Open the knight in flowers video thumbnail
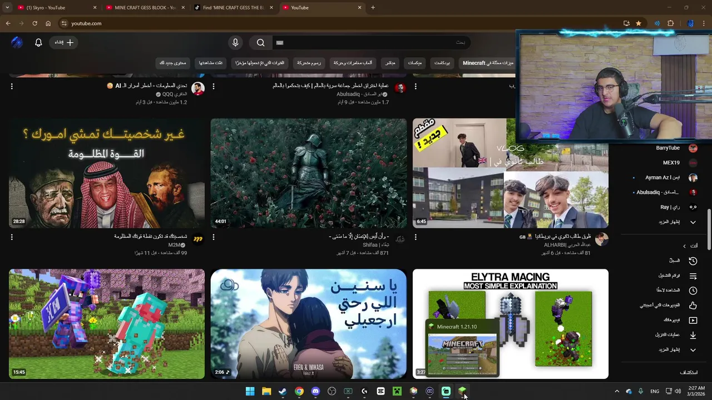 click(309, 173)
